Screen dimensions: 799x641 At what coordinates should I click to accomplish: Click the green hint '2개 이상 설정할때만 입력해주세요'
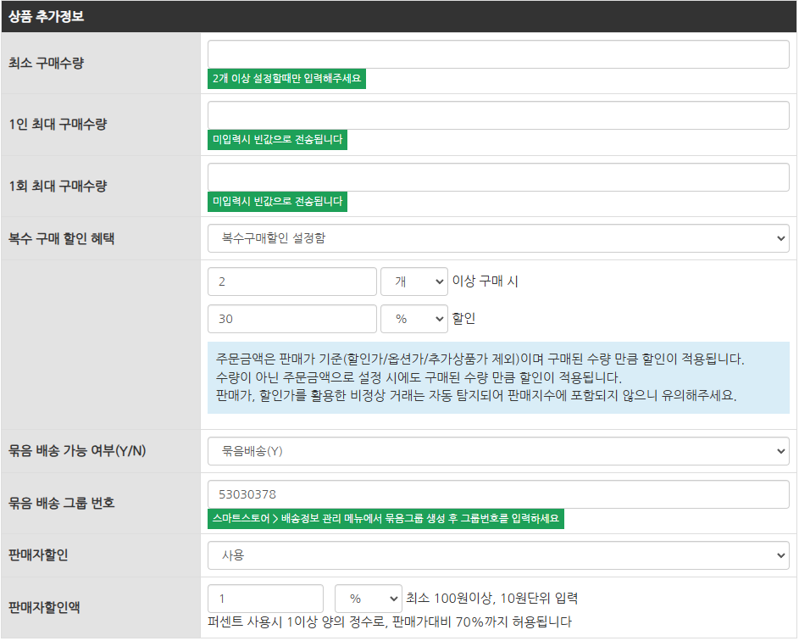(287, 79)
